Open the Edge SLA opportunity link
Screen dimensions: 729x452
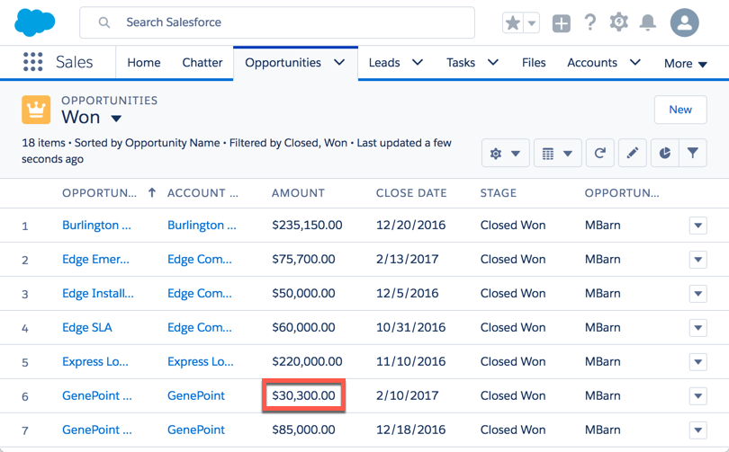[x=87, y=327]
